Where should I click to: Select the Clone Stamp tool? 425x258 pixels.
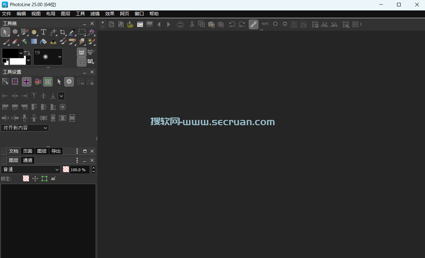[53, 41]
